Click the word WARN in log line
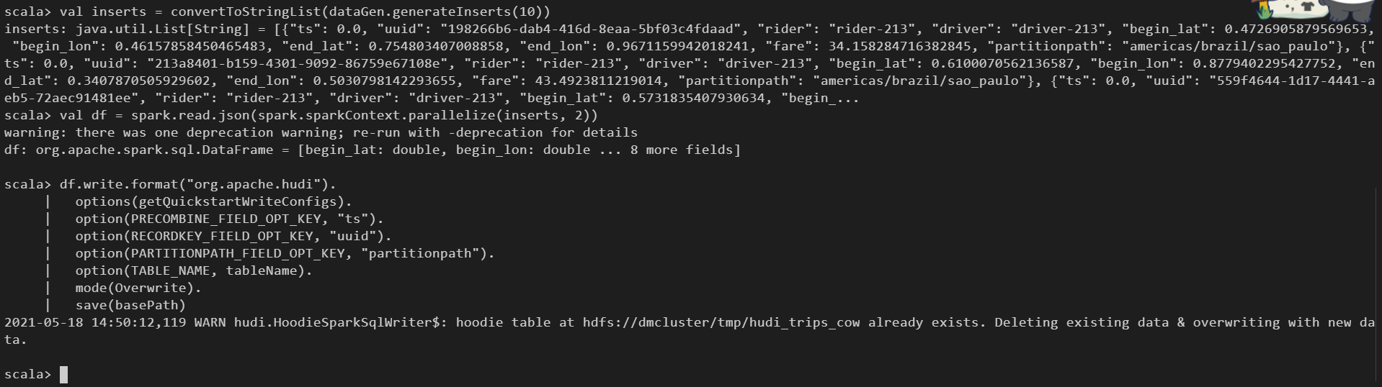1382x387 pixels. (210, 322)
